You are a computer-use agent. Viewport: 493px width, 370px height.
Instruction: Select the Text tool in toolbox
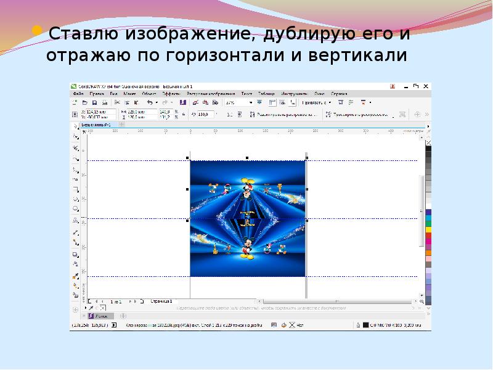coord(76,220)
